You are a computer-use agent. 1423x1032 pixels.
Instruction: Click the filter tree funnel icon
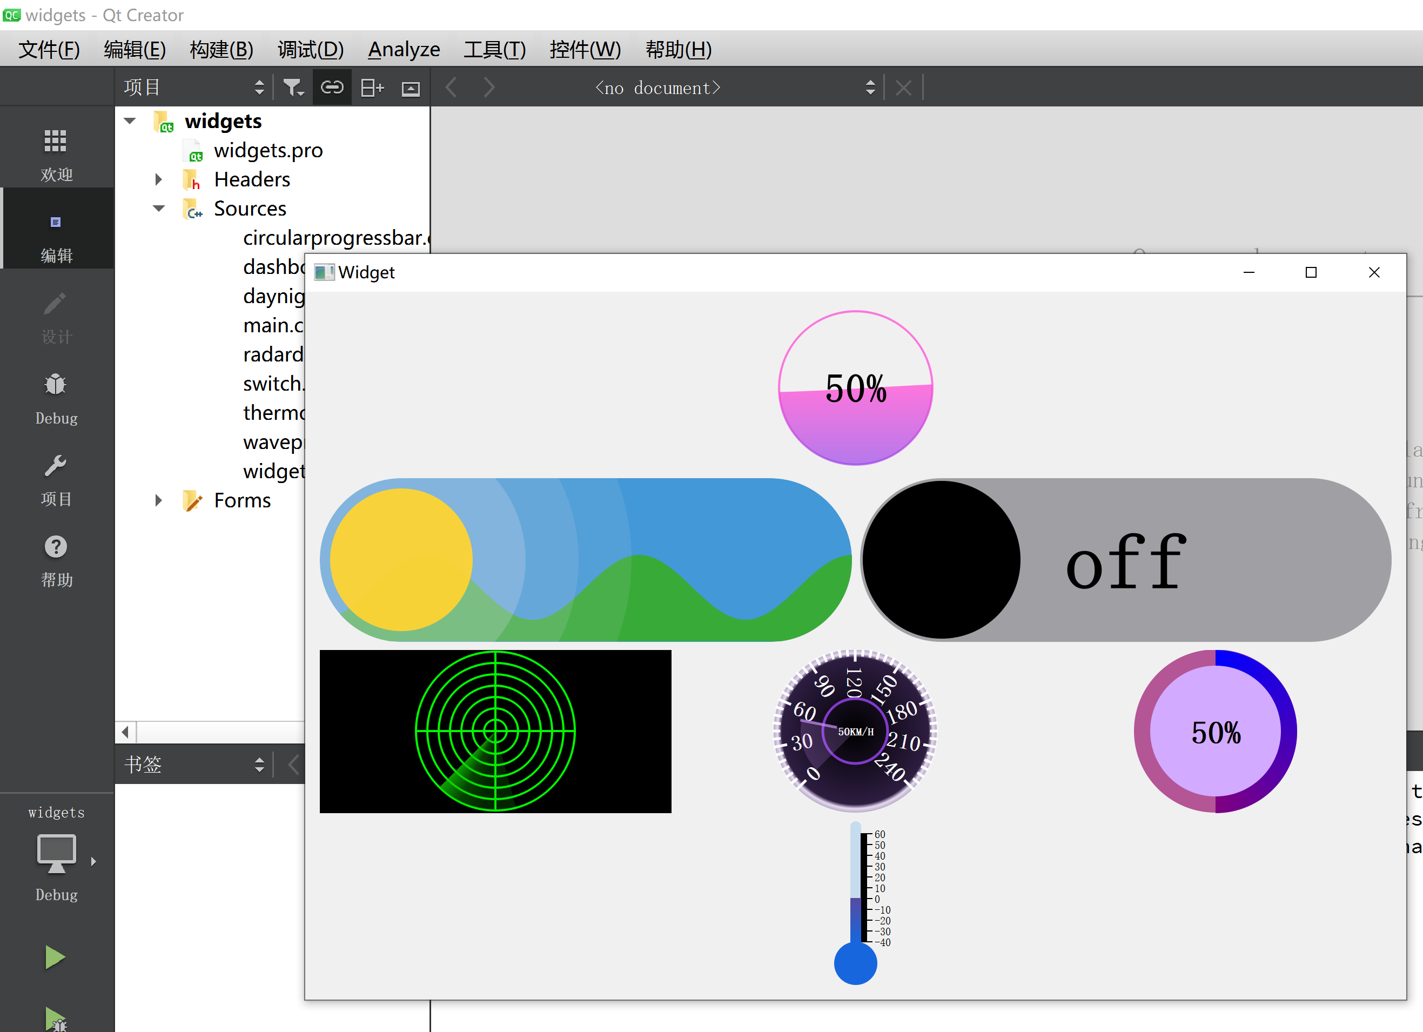click(x=293, y=88)
